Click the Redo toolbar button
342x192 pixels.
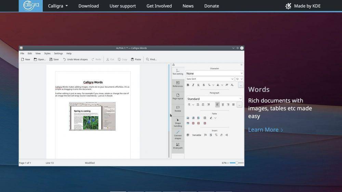pos(96,59)
